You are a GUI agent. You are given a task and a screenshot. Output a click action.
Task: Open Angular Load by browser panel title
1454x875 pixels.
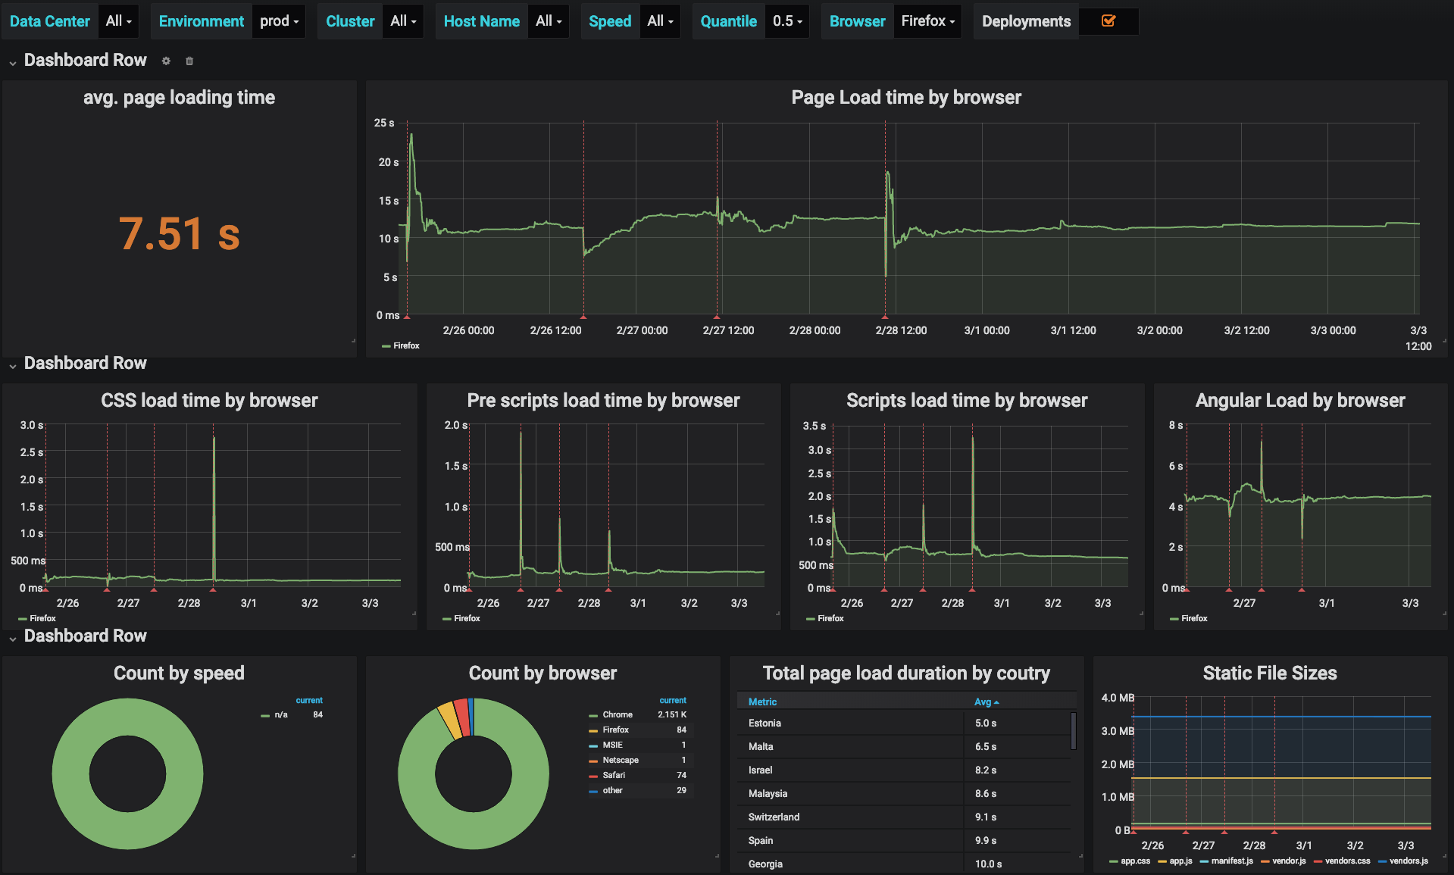click(x=1300, y=400)
